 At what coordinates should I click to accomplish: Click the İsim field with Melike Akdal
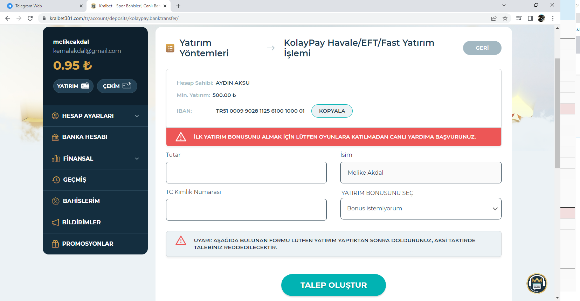[x=421, y=173]
